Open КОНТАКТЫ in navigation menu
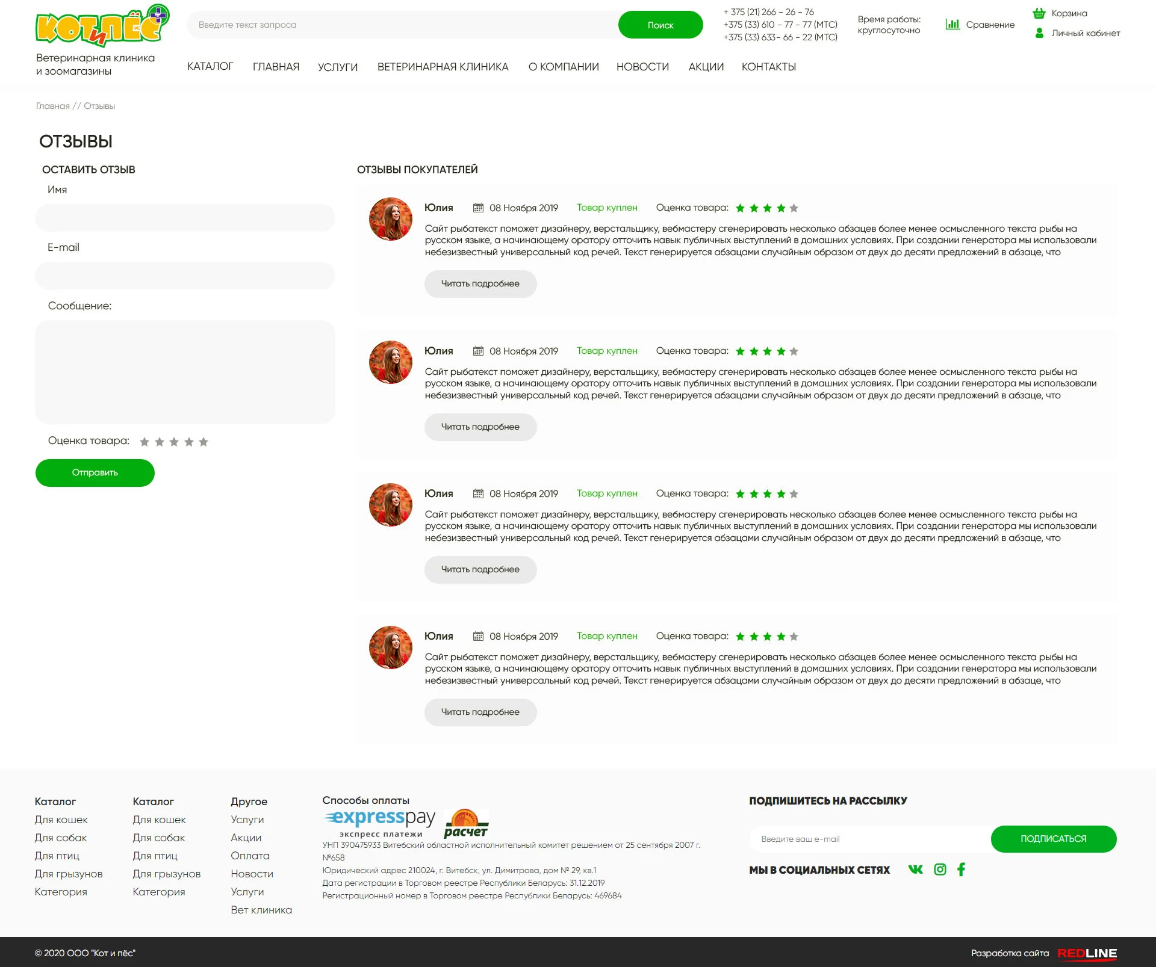Viewport: 1156px width, 967px height. point(769,67)
